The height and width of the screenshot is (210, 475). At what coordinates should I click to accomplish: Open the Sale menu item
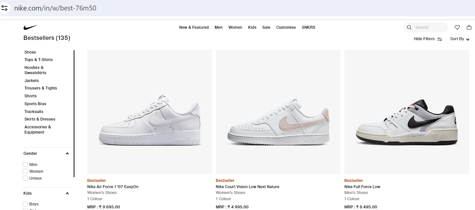tap(266, 27)
